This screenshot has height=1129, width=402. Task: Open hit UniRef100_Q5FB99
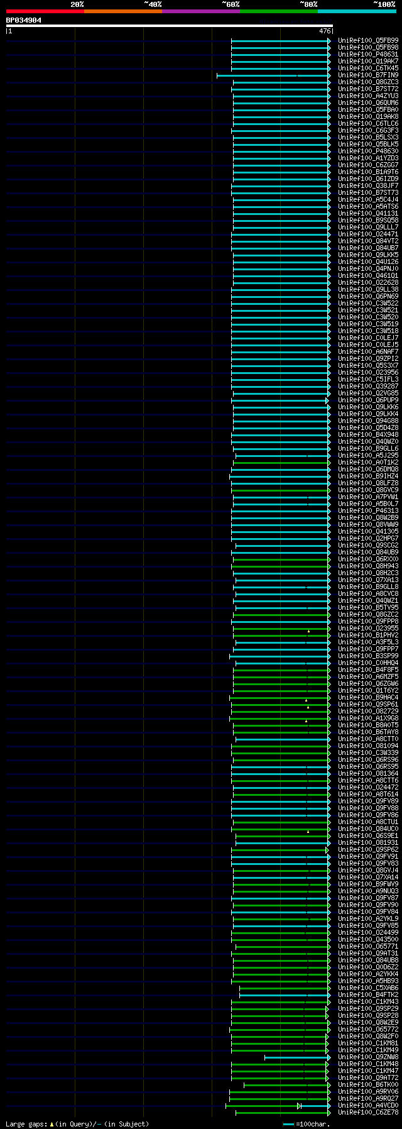368,40
